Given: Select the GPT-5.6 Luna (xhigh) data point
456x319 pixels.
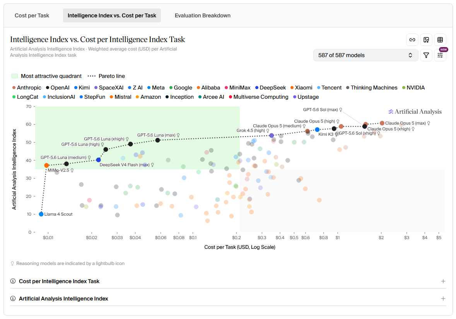Looking at the screenshot, I should (131, 144).
